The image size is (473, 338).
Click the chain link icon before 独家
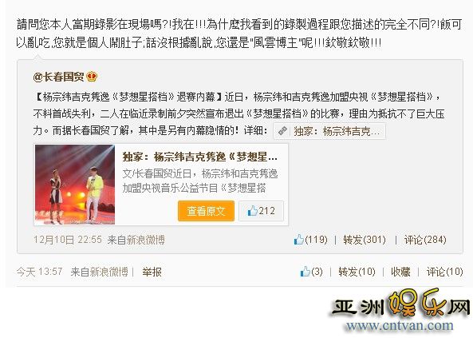[x=282, y=131]
